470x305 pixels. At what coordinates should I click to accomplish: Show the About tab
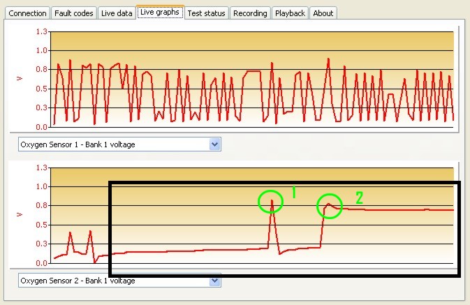tap(323, 13)
